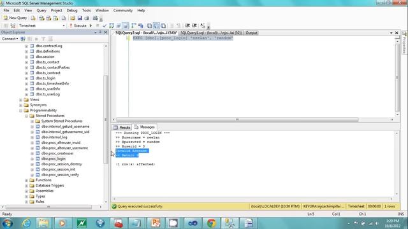
Task: Open Google Chrome from the taskbar
Action: 211,223
